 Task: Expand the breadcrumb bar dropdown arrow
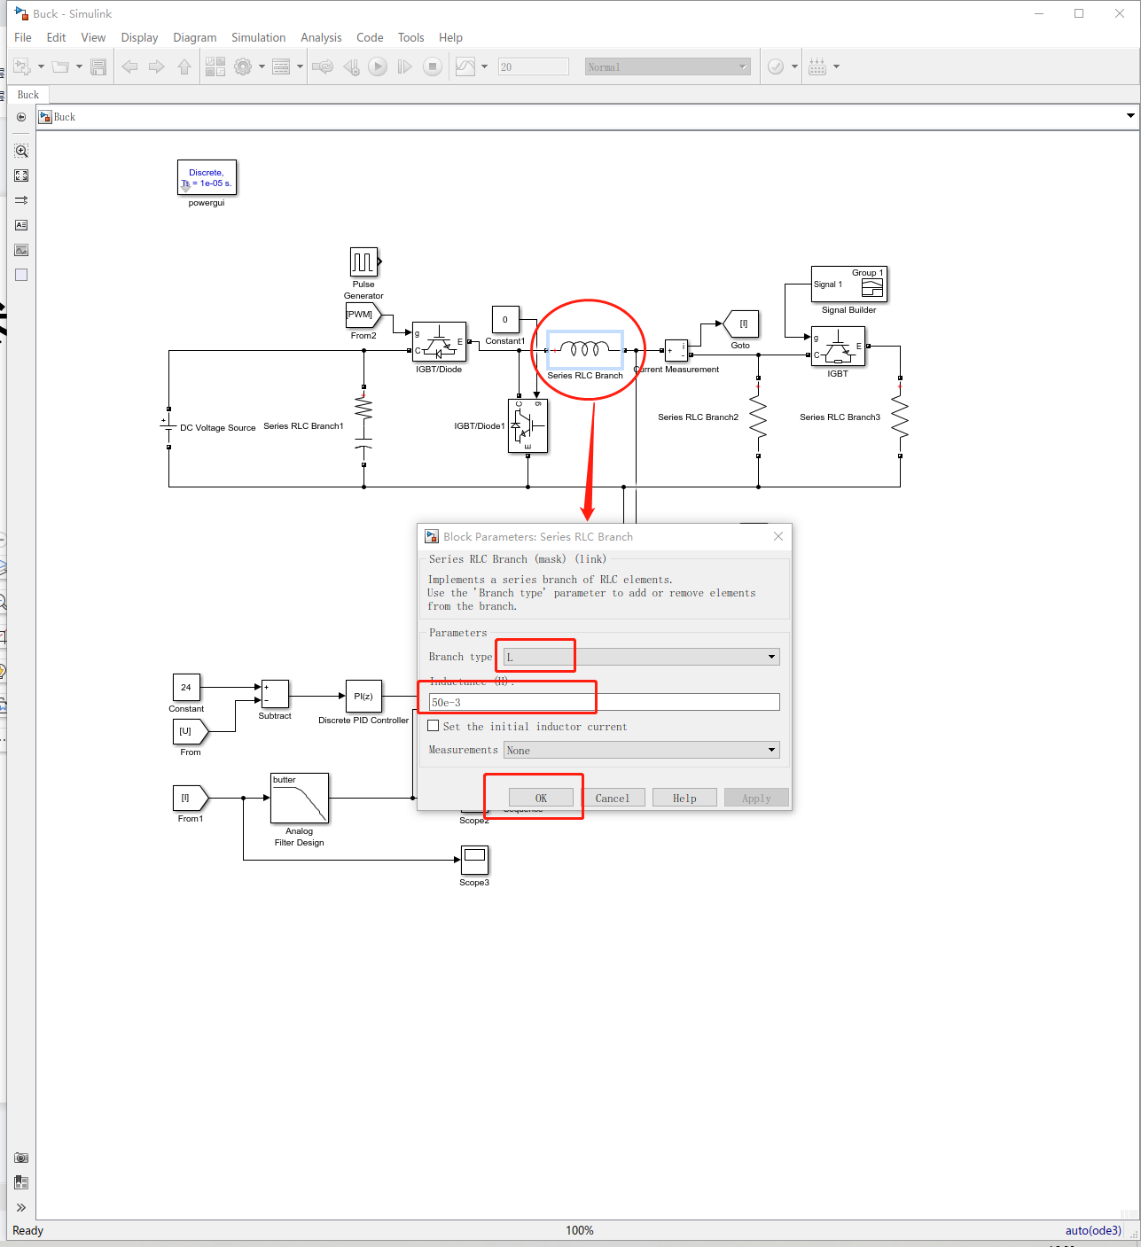1130,116
